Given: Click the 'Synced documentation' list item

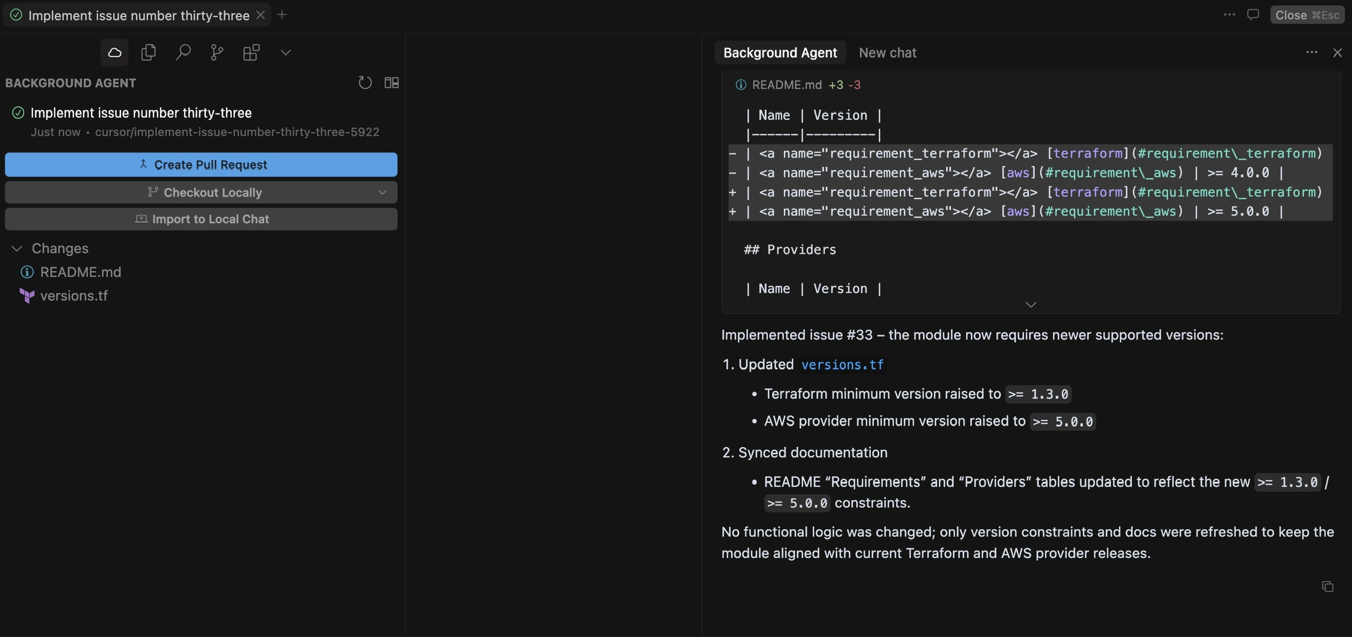Looking at the screenshot, I should click(813, 453).
